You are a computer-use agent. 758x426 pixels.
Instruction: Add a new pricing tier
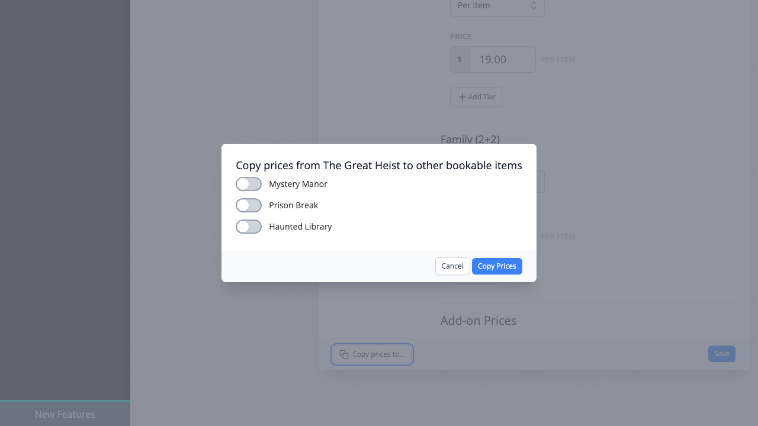(x=476, y=97)
